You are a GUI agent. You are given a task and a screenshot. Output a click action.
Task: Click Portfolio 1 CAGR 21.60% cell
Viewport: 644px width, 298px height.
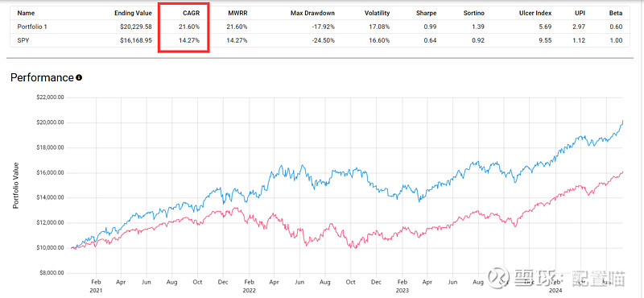coord(190,27)
